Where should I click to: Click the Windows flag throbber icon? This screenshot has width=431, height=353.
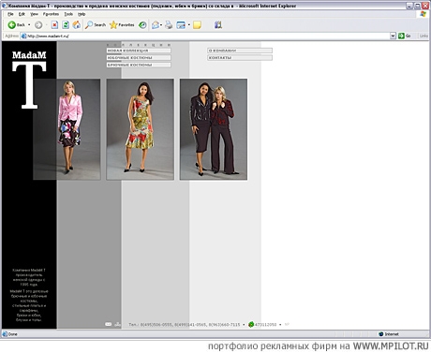click(424, 14)
